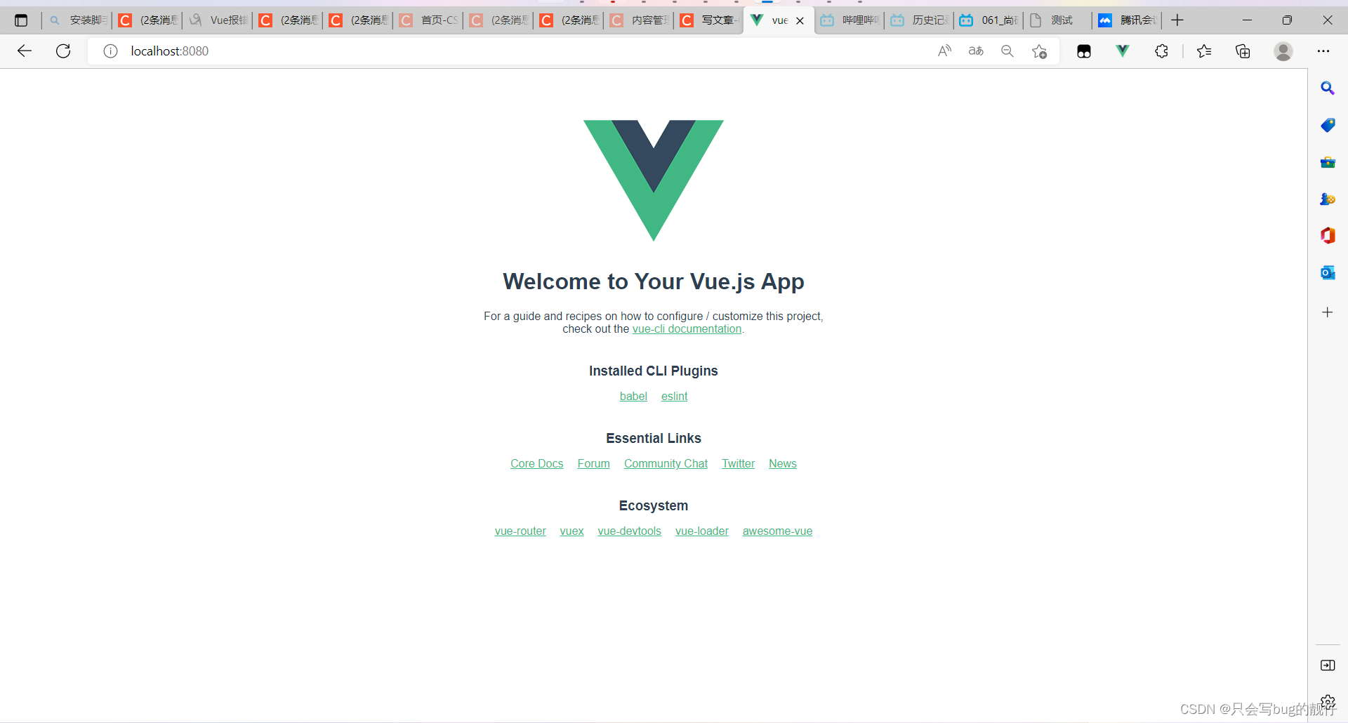1348x723 pixels.
Task: Switch to the 腾讯会议 tab
Action: point(1127,20)
